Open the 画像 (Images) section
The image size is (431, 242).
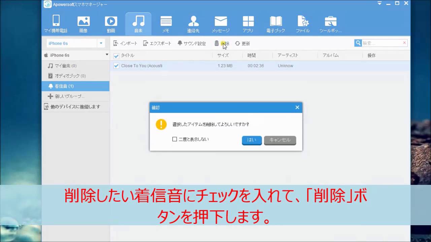[x=84, y=24]
